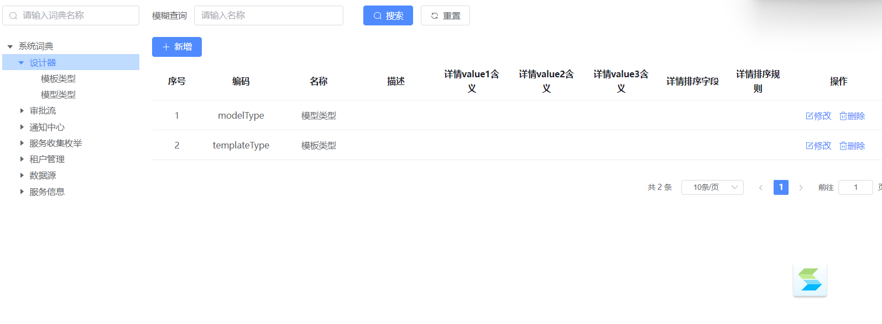This screenshot has height=324, width=882.
Task: Click the 共 2 条 total text
Action: point(660,187)
